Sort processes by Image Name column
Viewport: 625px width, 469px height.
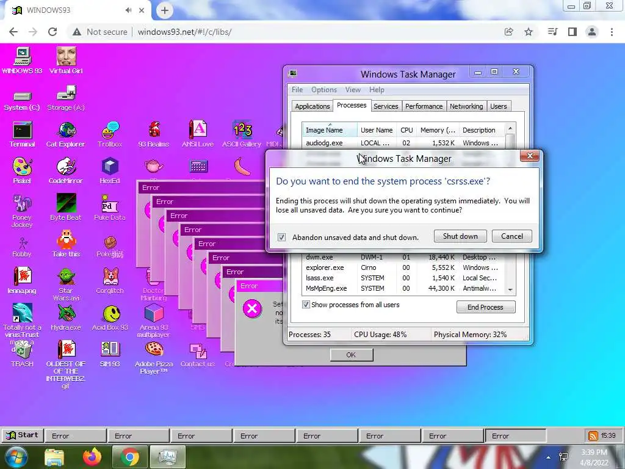coord(329,130)
